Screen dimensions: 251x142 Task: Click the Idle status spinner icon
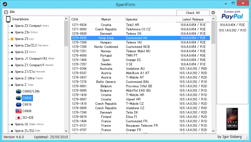(6, 12)
